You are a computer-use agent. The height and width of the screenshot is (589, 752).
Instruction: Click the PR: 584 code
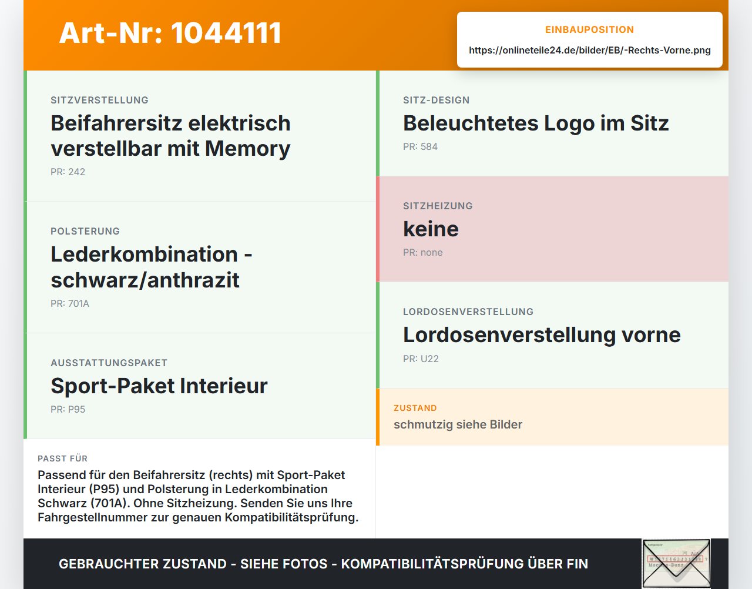[x=420, y=146]
